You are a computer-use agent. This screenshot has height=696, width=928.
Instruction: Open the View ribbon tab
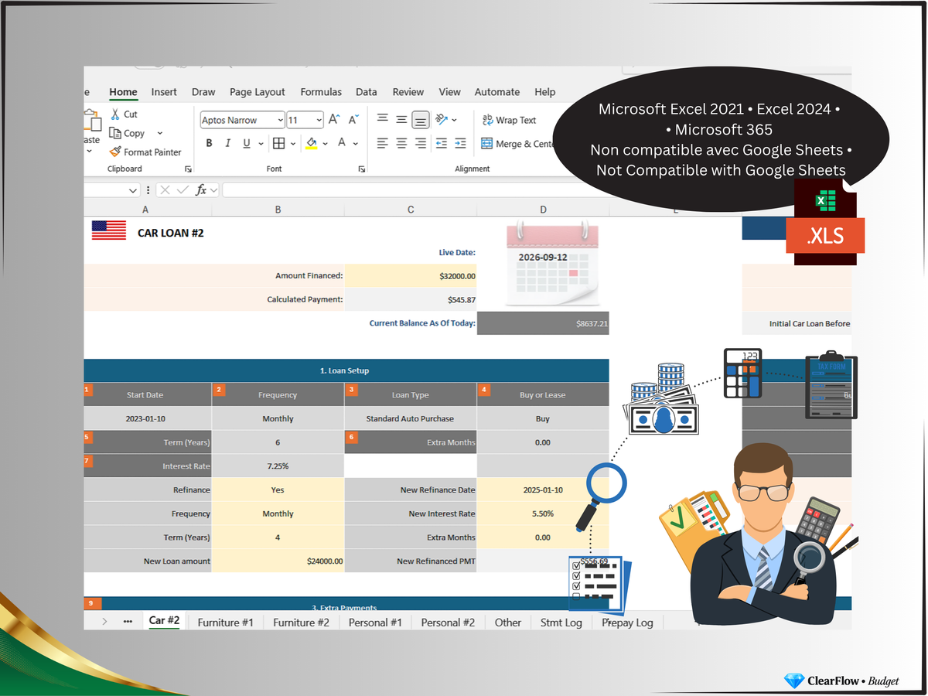(x=450, y=92)
